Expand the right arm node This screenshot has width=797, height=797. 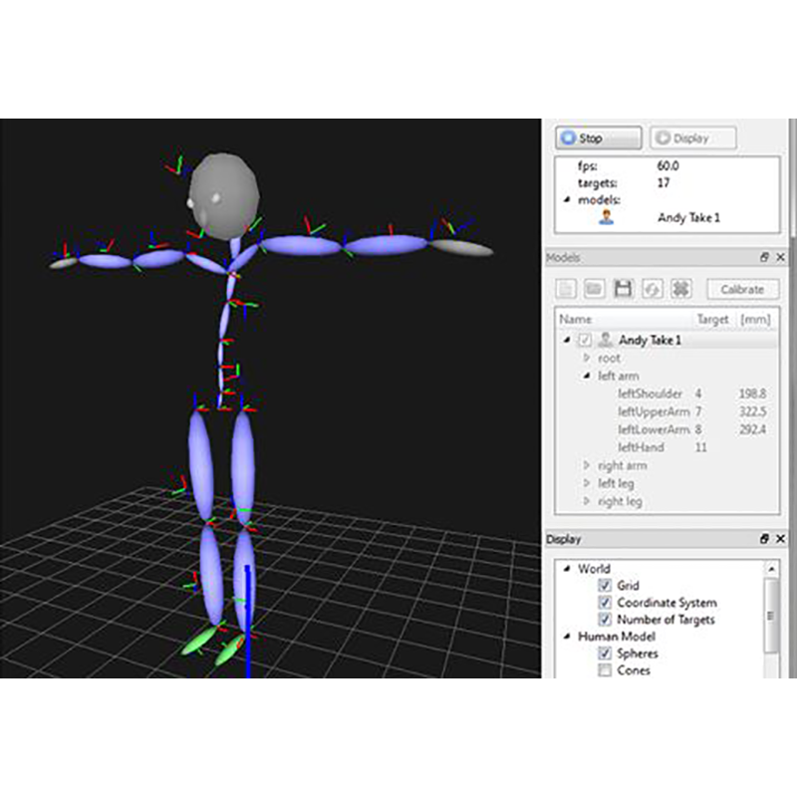click(x=587, y=465)
